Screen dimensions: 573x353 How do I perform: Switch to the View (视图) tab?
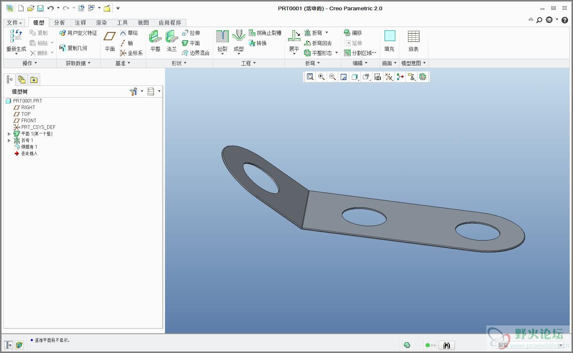143,23
